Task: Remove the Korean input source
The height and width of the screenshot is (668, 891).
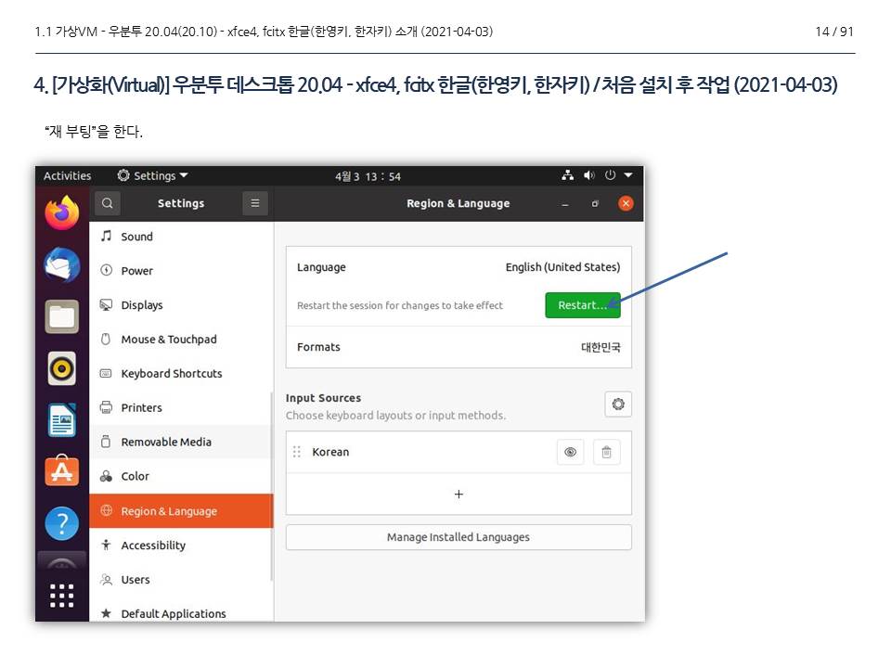Action: pos(606,452)
